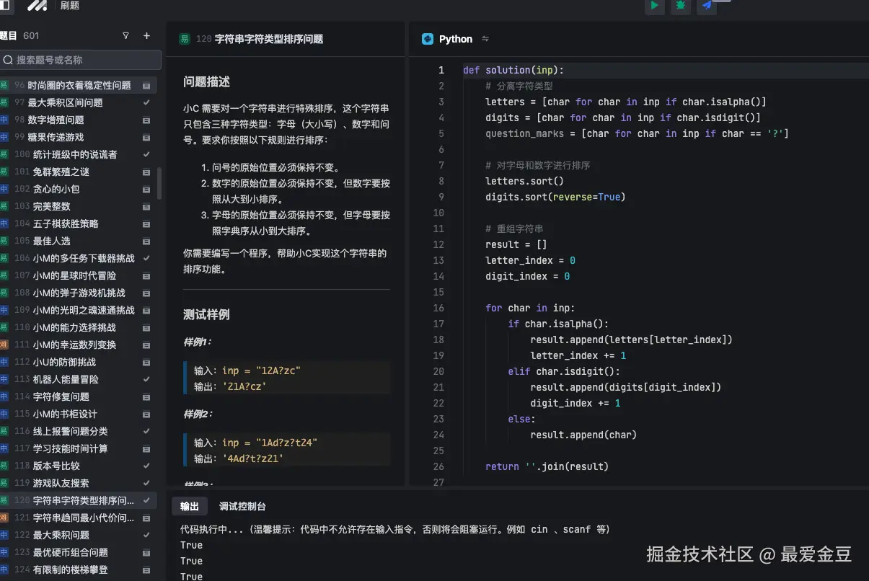Expand problem 101 兔群繁殖之谜 entry
The image size is (869, 581).
146,172
